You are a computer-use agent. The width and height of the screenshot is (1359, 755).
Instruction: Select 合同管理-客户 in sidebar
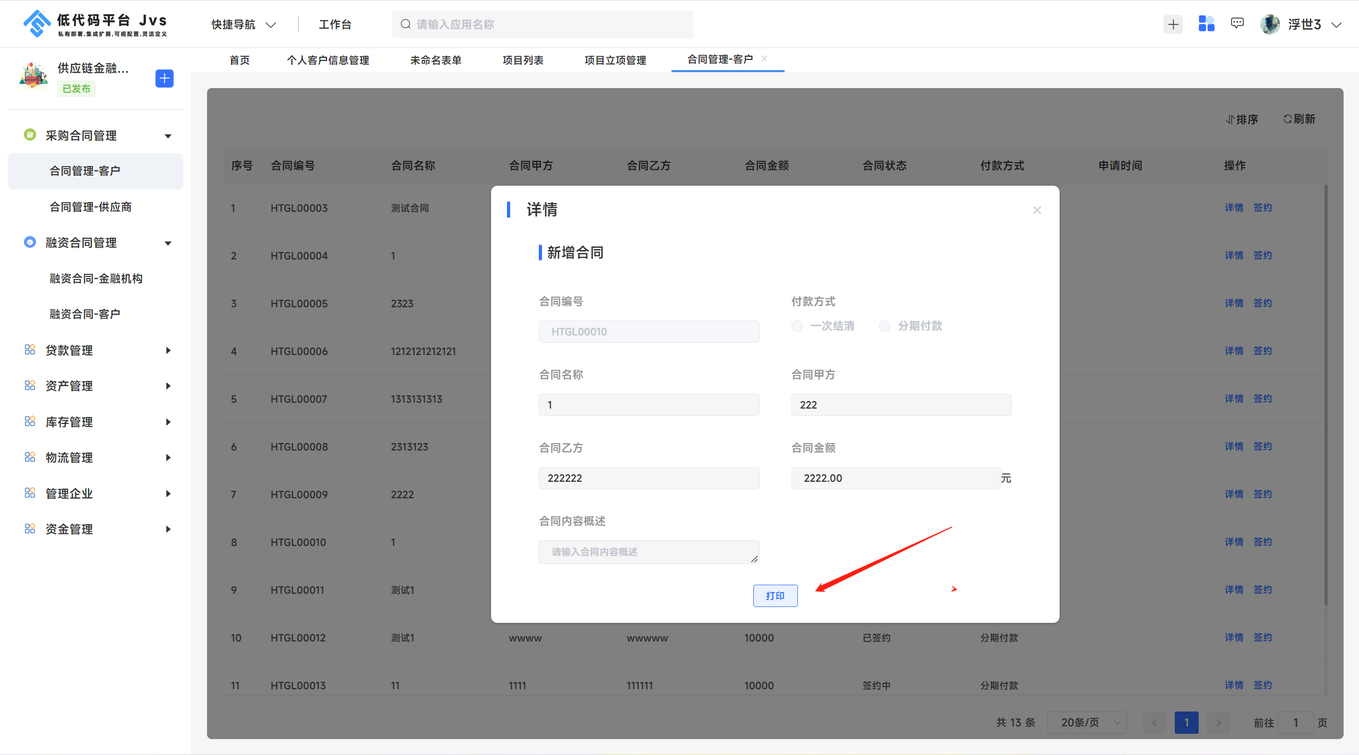click(x=96, y=171)
